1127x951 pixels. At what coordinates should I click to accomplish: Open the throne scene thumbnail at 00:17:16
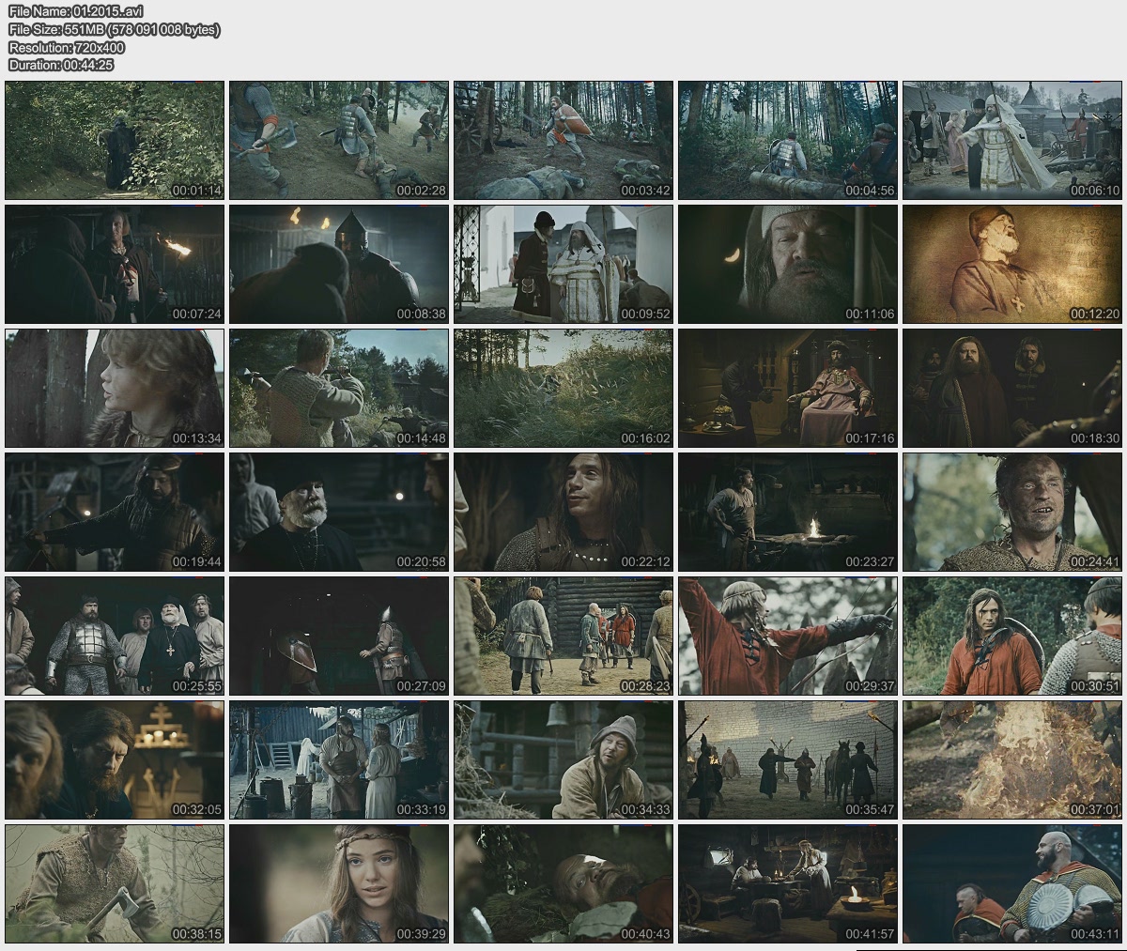point(788,388)
